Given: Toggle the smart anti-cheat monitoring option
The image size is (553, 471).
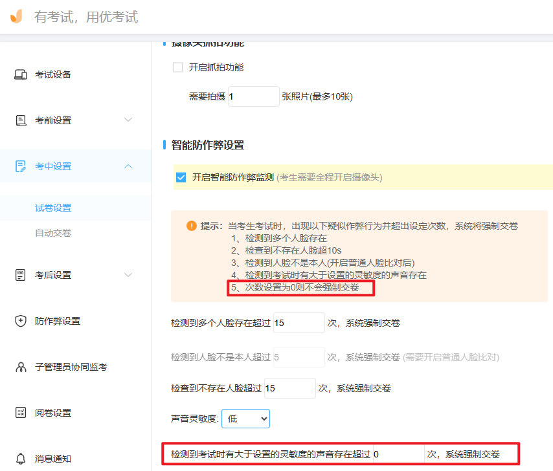Looking at the screenshot, I should point(181,177).
